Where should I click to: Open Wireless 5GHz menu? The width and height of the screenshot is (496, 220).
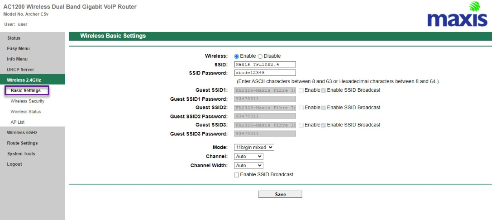click(x=22, y=132)
